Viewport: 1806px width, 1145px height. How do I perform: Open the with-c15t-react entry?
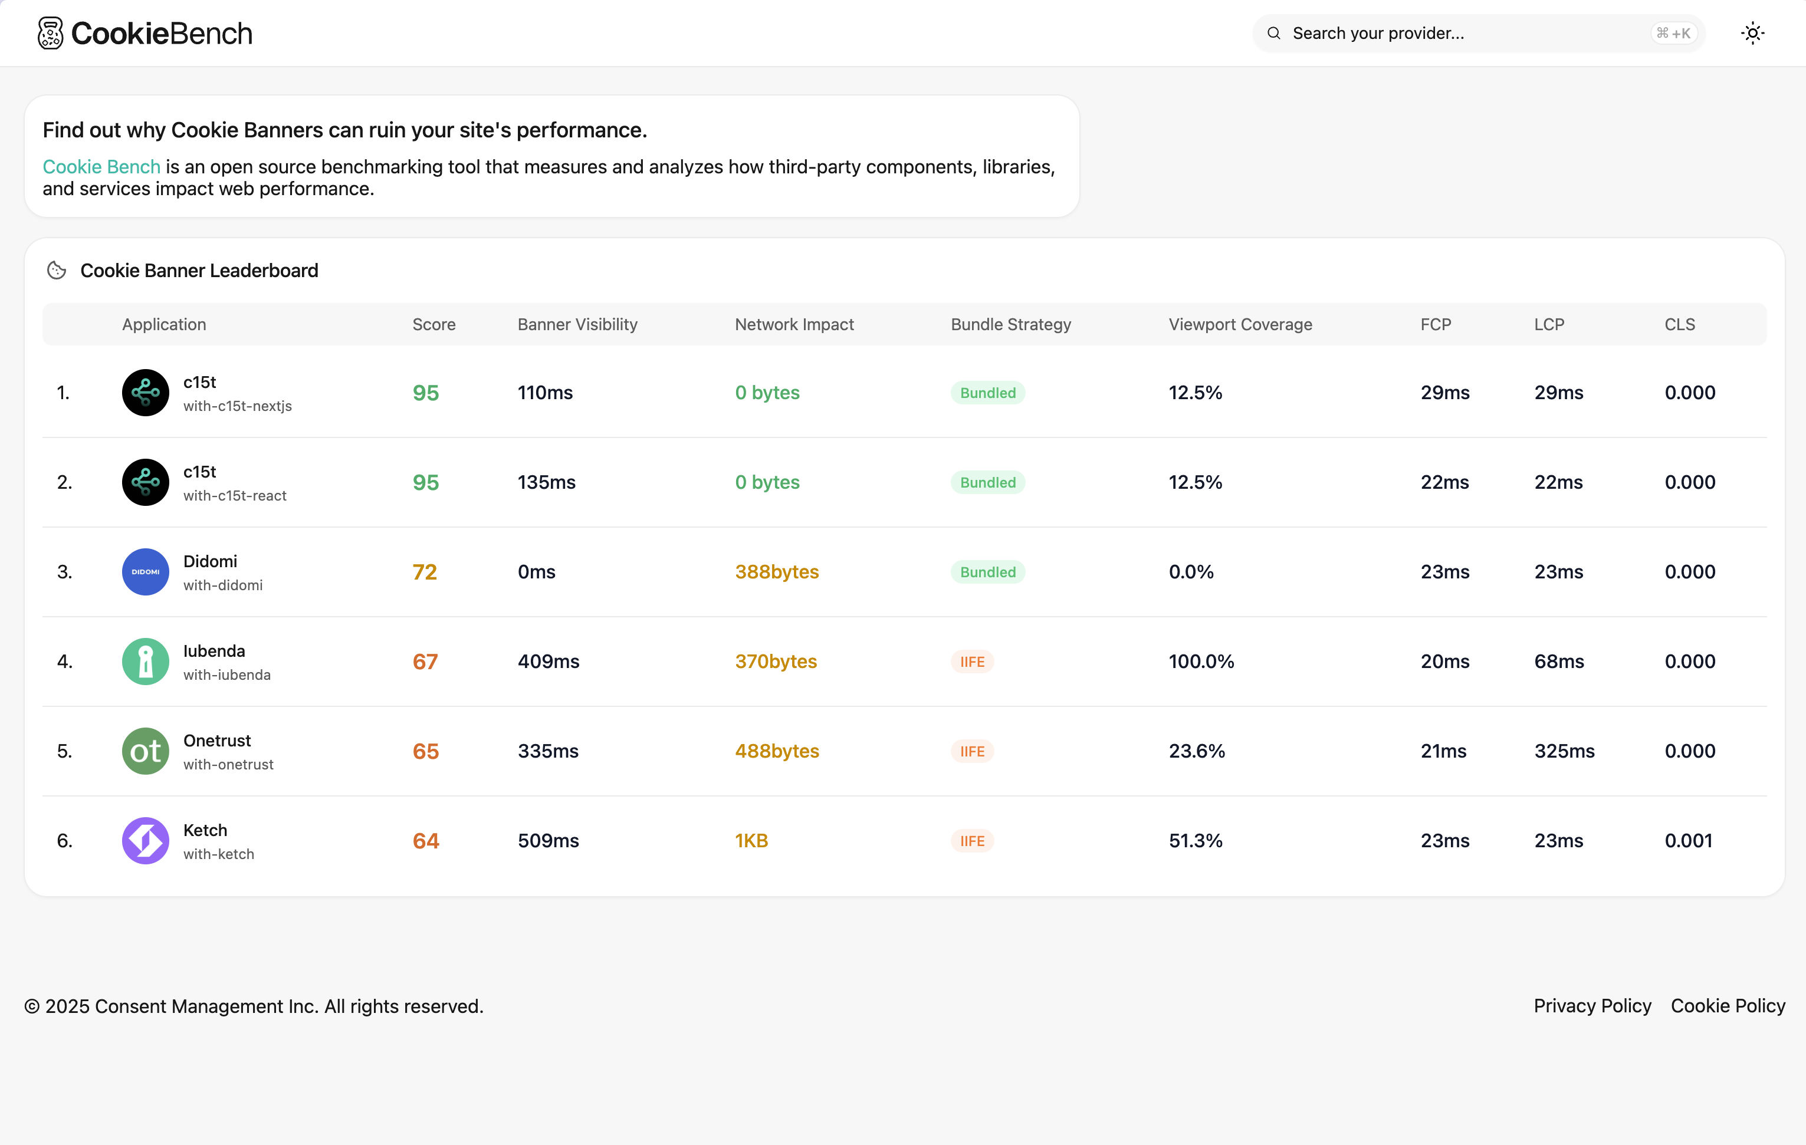tap(235, 496)
